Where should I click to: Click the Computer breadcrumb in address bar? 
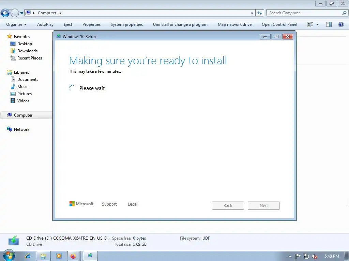47,13
